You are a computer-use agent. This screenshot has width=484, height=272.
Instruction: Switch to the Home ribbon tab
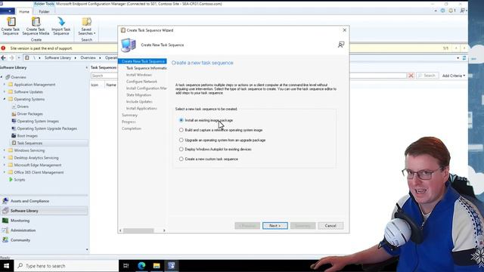24,12
